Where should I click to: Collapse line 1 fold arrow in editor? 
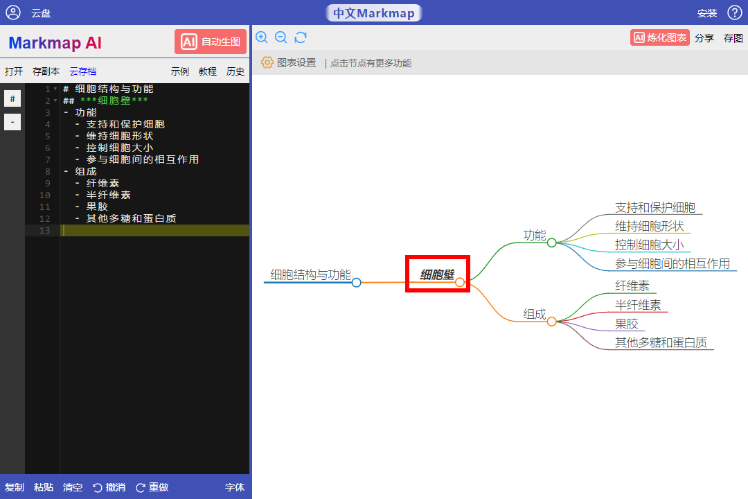point(55,89)
